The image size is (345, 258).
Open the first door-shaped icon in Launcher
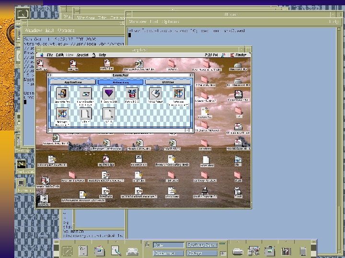click(x=62, y=94)
